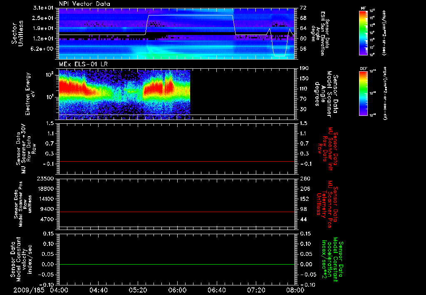The image size is (426, 295).
Task: Click the ELS electron energy spectrogram
Action: point(124,94)
